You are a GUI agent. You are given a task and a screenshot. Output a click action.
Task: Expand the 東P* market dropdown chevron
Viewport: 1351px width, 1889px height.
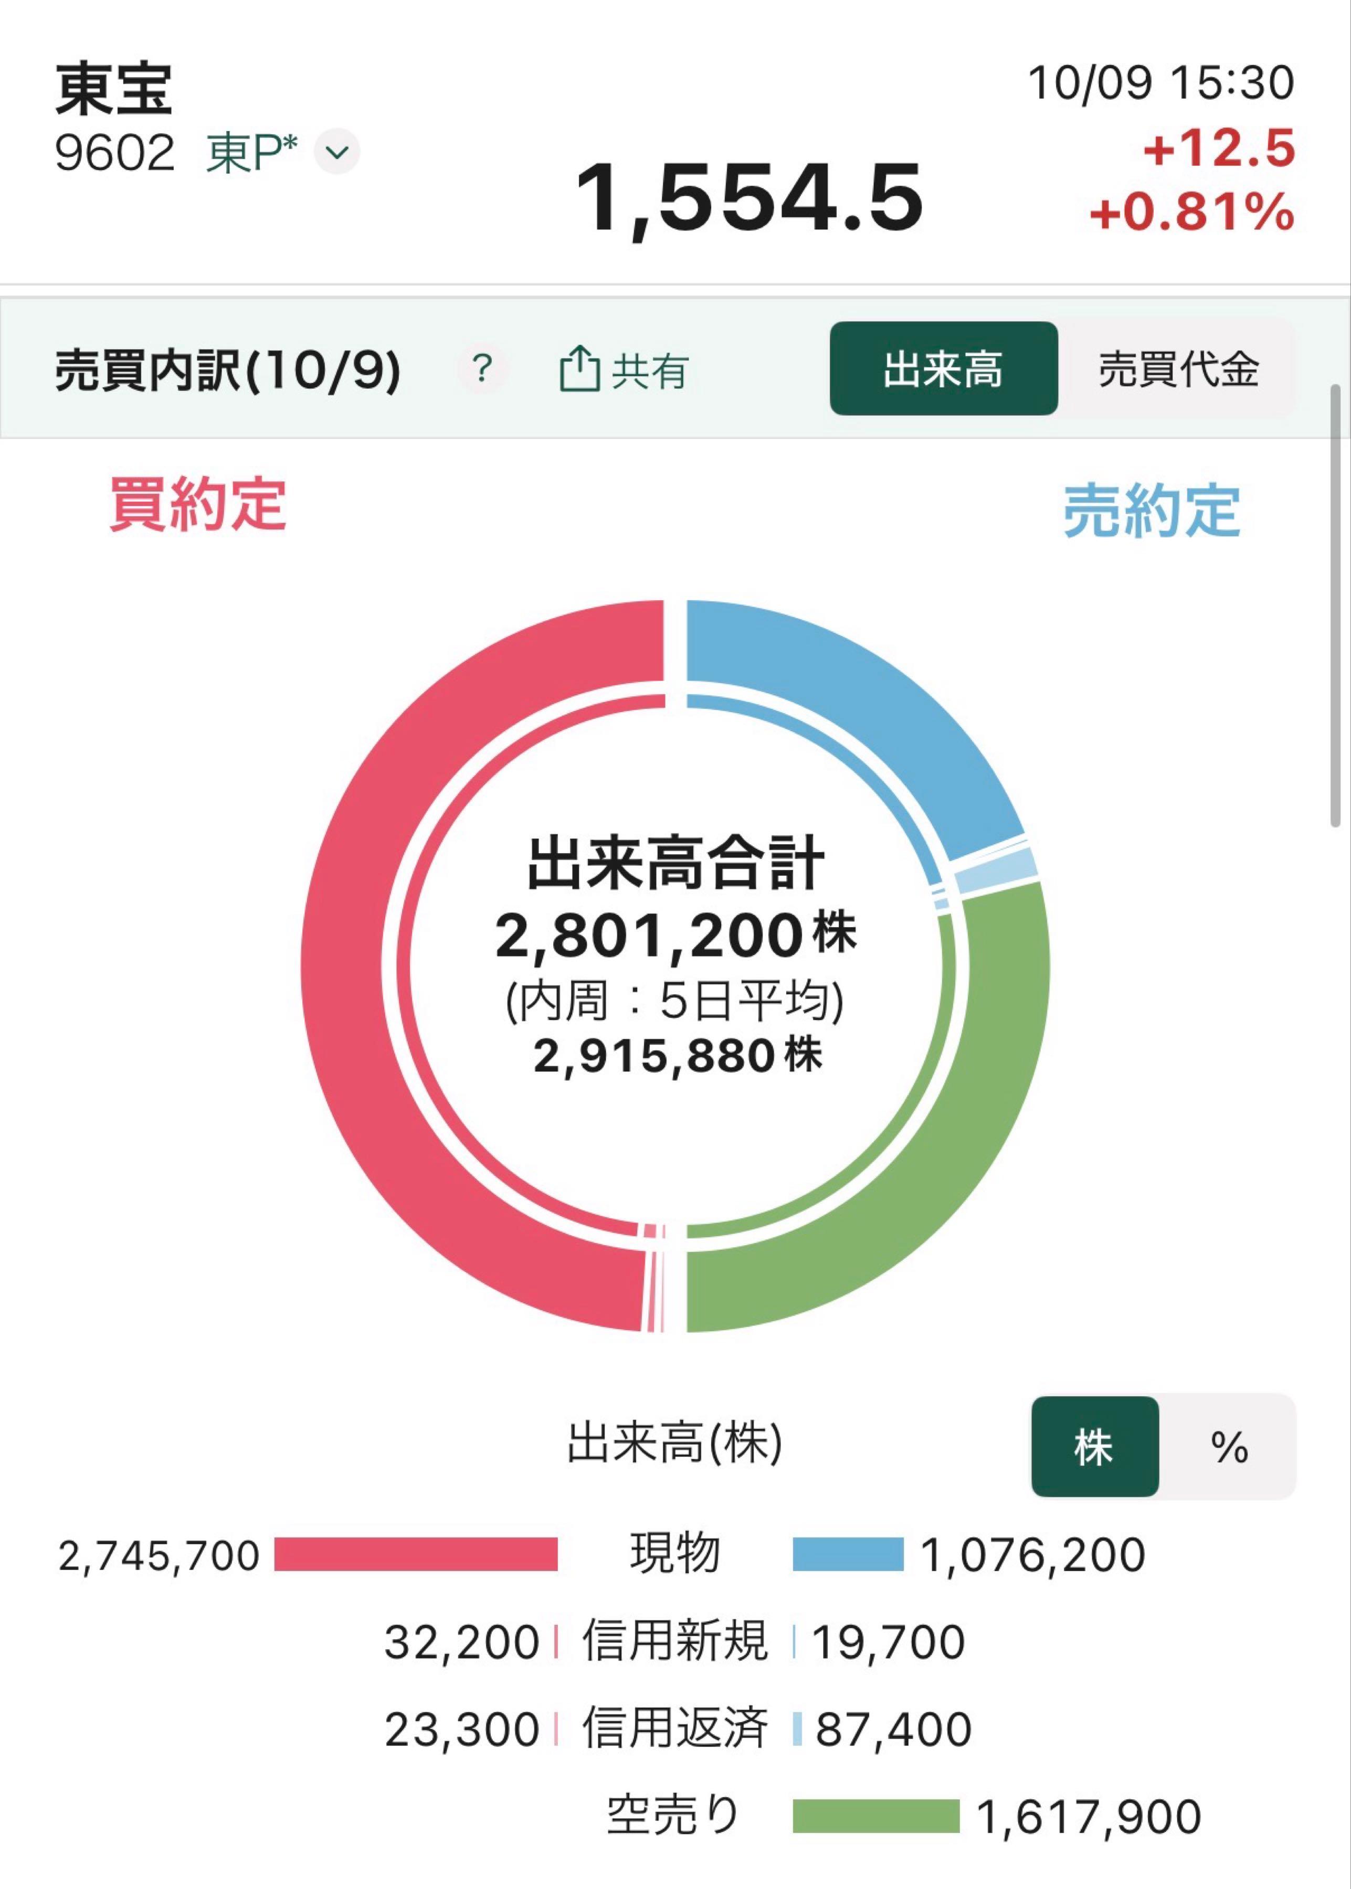tap(337, 152)
